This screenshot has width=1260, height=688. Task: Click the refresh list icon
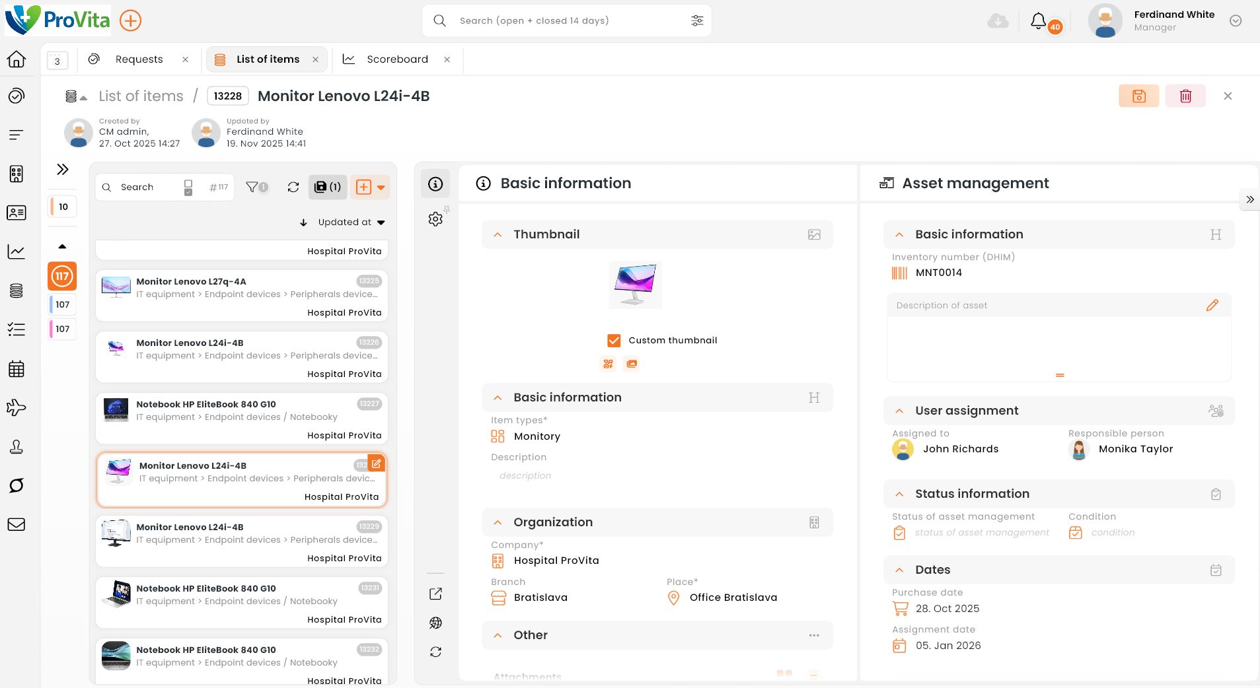[293, 188]
